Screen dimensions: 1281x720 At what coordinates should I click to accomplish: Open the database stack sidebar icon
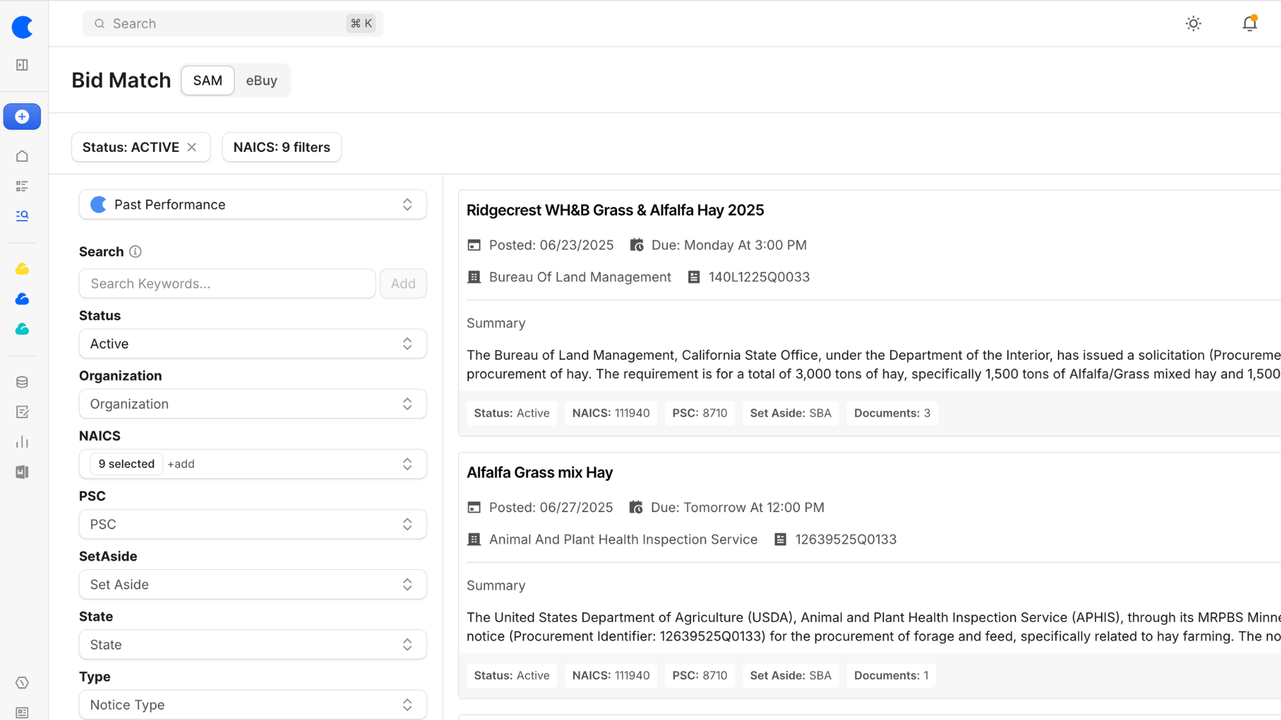[22, 382]
